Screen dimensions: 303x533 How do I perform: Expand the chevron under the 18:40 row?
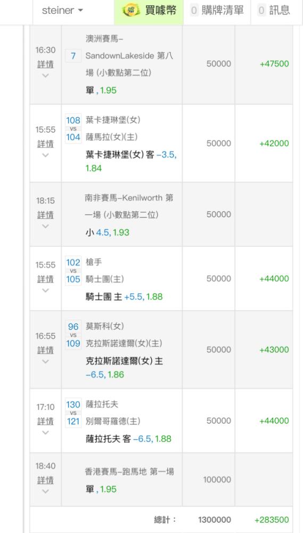(x=45, y=491)
